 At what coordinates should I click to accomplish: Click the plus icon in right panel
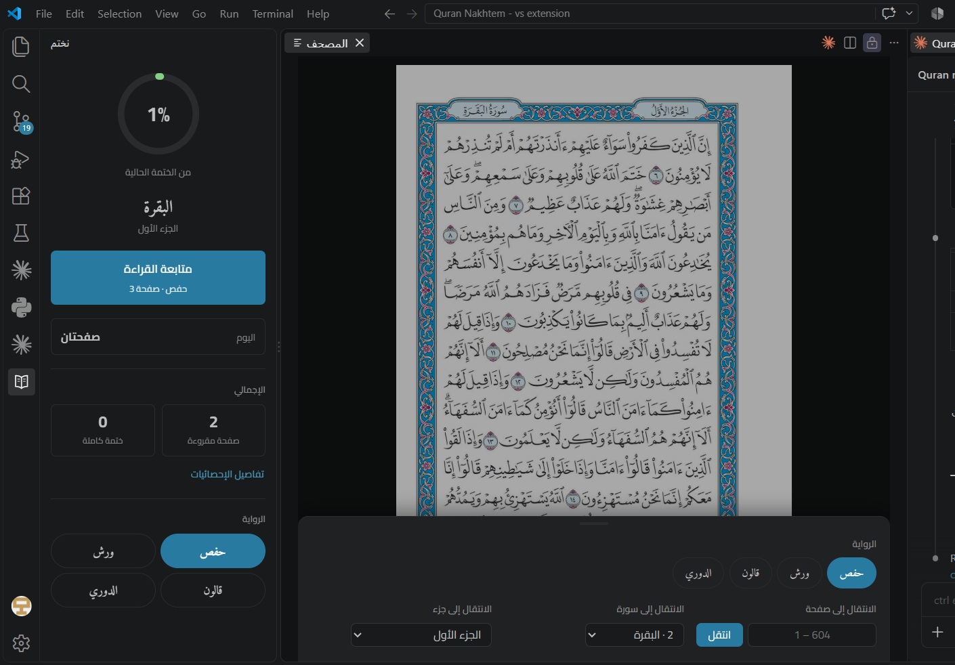coord(937,632)
